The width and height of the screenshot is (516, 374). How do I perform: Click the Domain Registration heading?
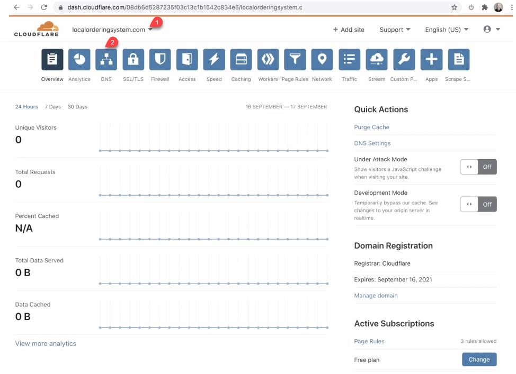tap(393, 246)
